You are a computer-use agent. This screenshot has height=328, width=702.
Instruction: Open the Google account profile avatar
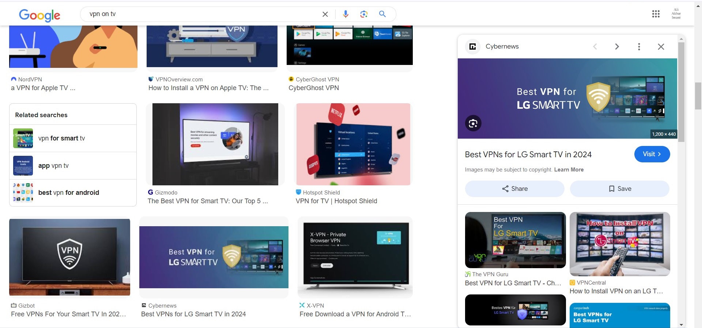pyautogui.click(x=676, y=14)
